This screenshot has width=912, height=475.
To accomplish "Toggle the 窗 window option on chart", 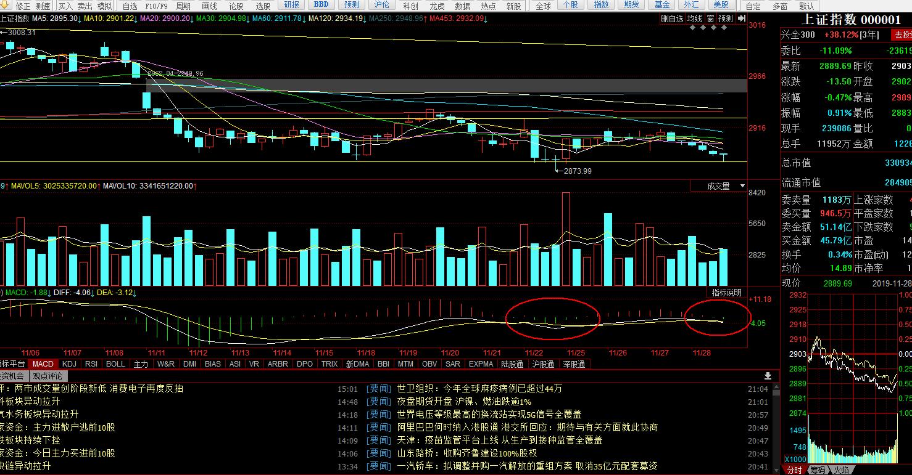I will click(x=710, y=18).
